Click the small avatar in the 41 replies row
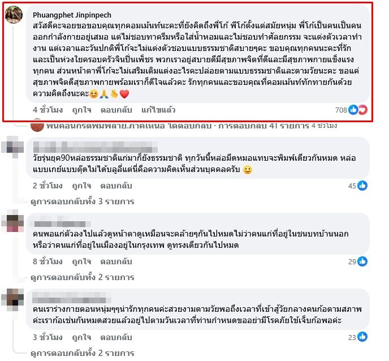The height and width of the screenshot is (361, 389). [37, 125]
